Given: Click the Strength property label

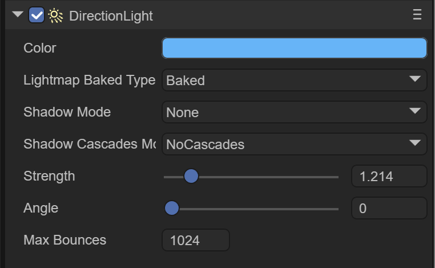Looking at the screenshot, I should click(49, 176).
